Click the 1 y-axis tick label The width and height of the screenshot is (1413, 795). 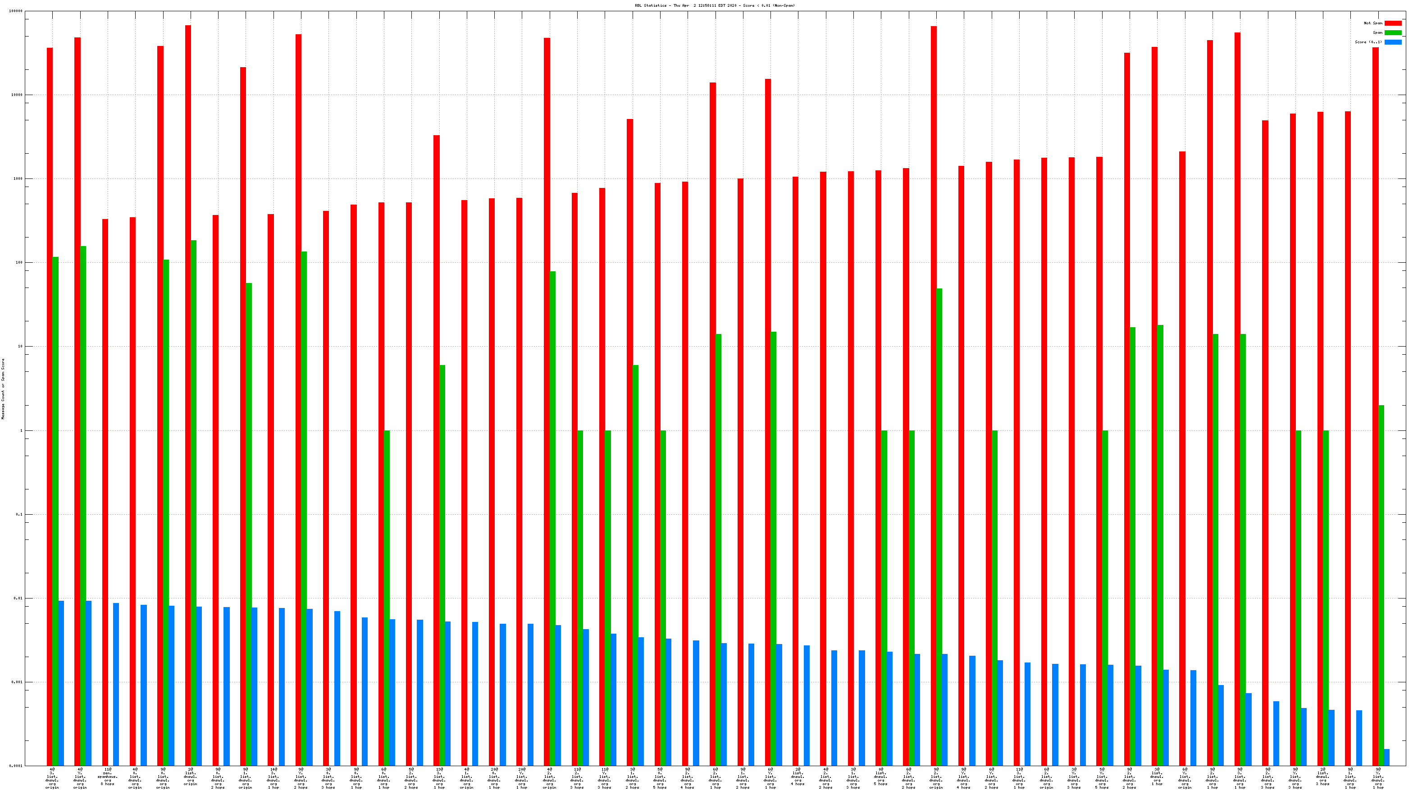21,431
